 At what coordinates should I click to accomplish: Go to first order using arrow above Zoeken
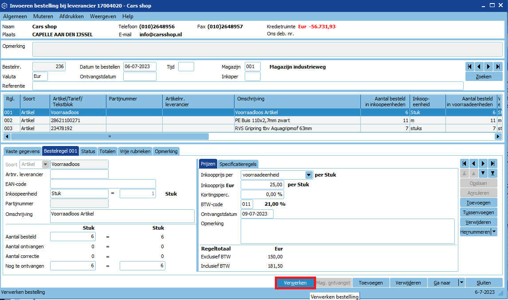tap(469, 66)
